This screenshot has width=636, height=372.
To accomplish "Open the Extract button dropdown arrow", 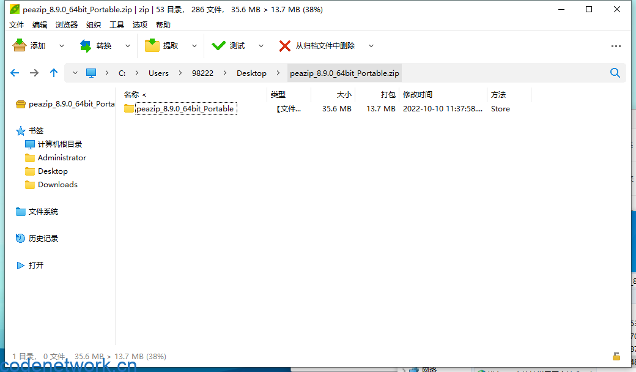I will (x=194, y=45).
